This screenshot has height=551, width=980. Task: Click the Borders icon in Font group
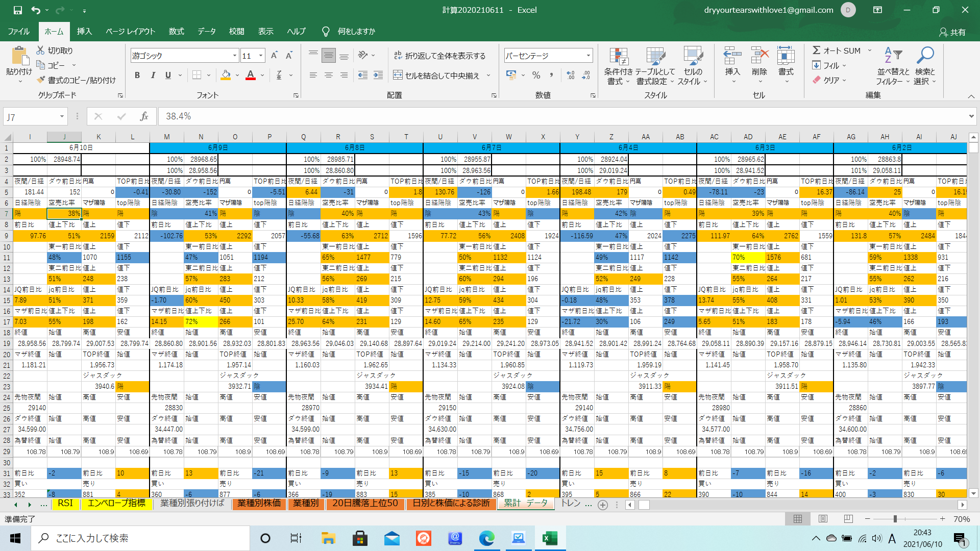coord(197,76)
